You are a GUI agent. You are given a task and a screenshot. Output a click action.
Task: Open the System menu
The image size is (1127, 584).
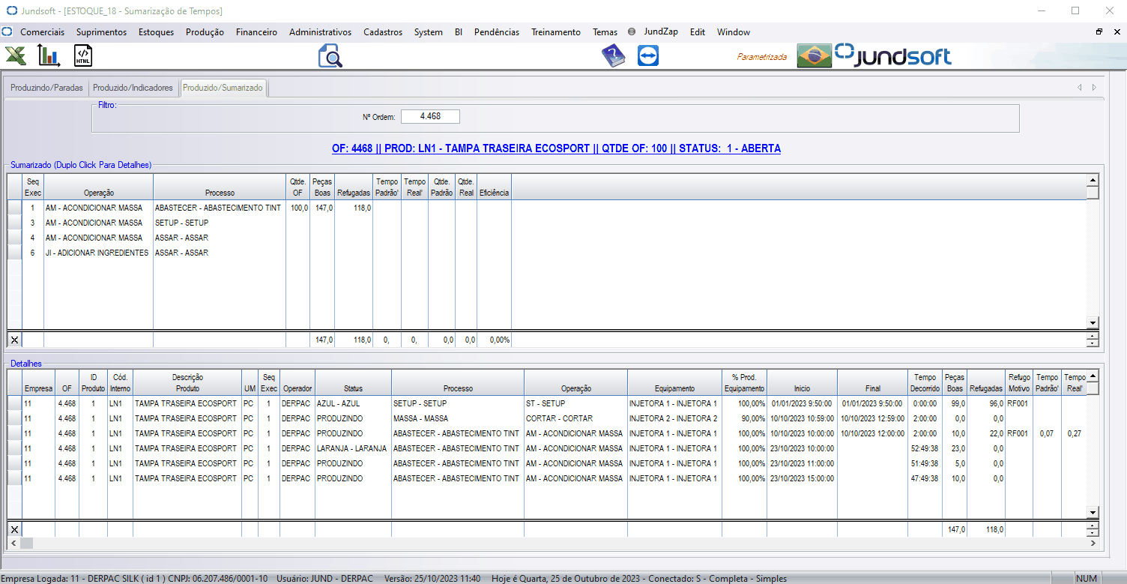(429, 32)
